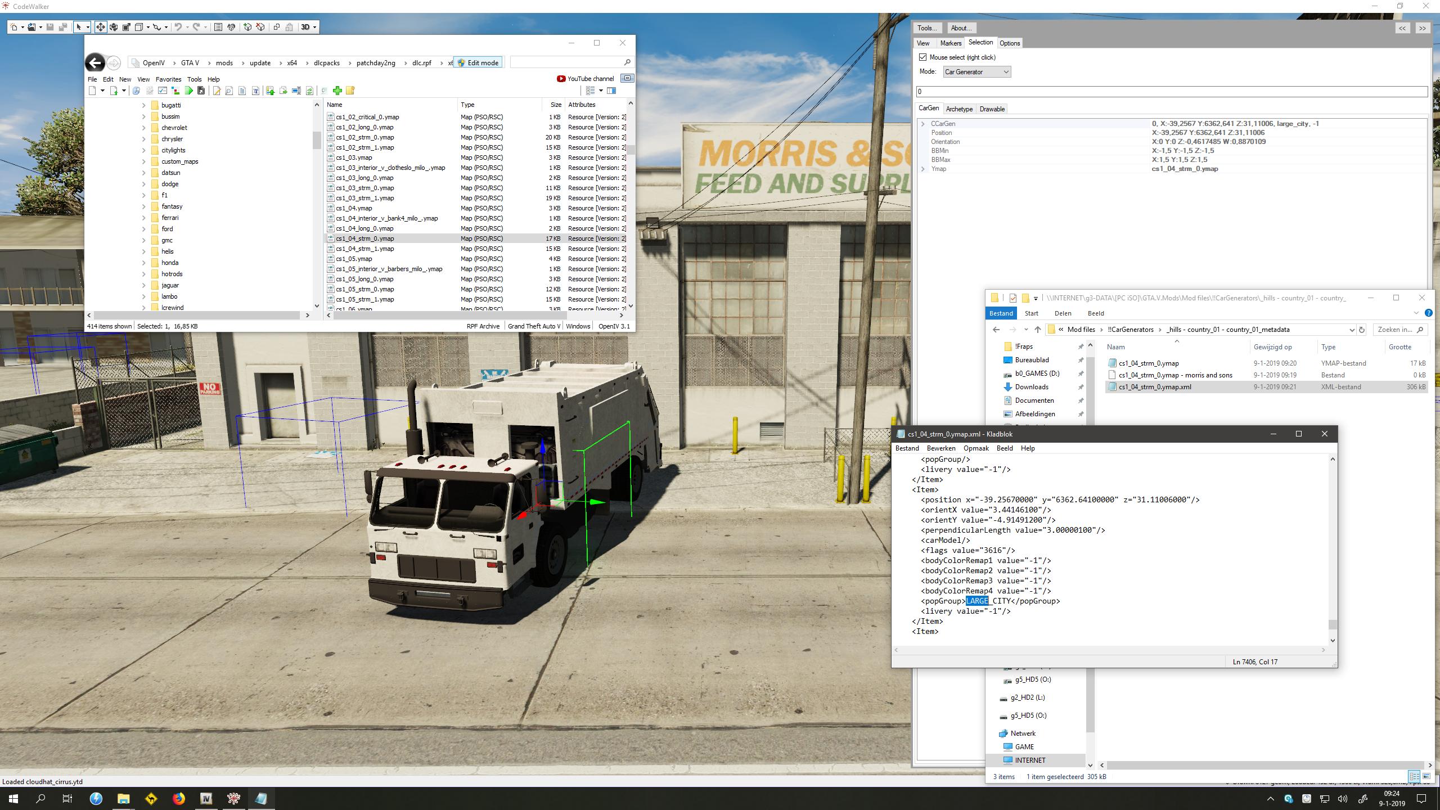
Task: Click the Rotate widget tool icon
Action: [114, 27]
